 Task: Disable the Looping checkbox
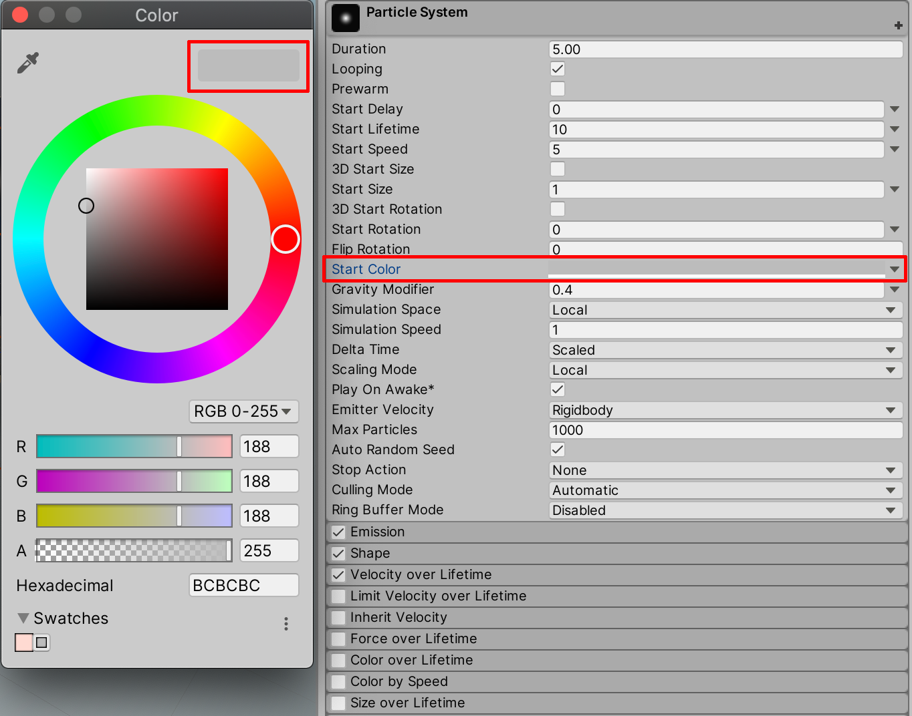558,69
